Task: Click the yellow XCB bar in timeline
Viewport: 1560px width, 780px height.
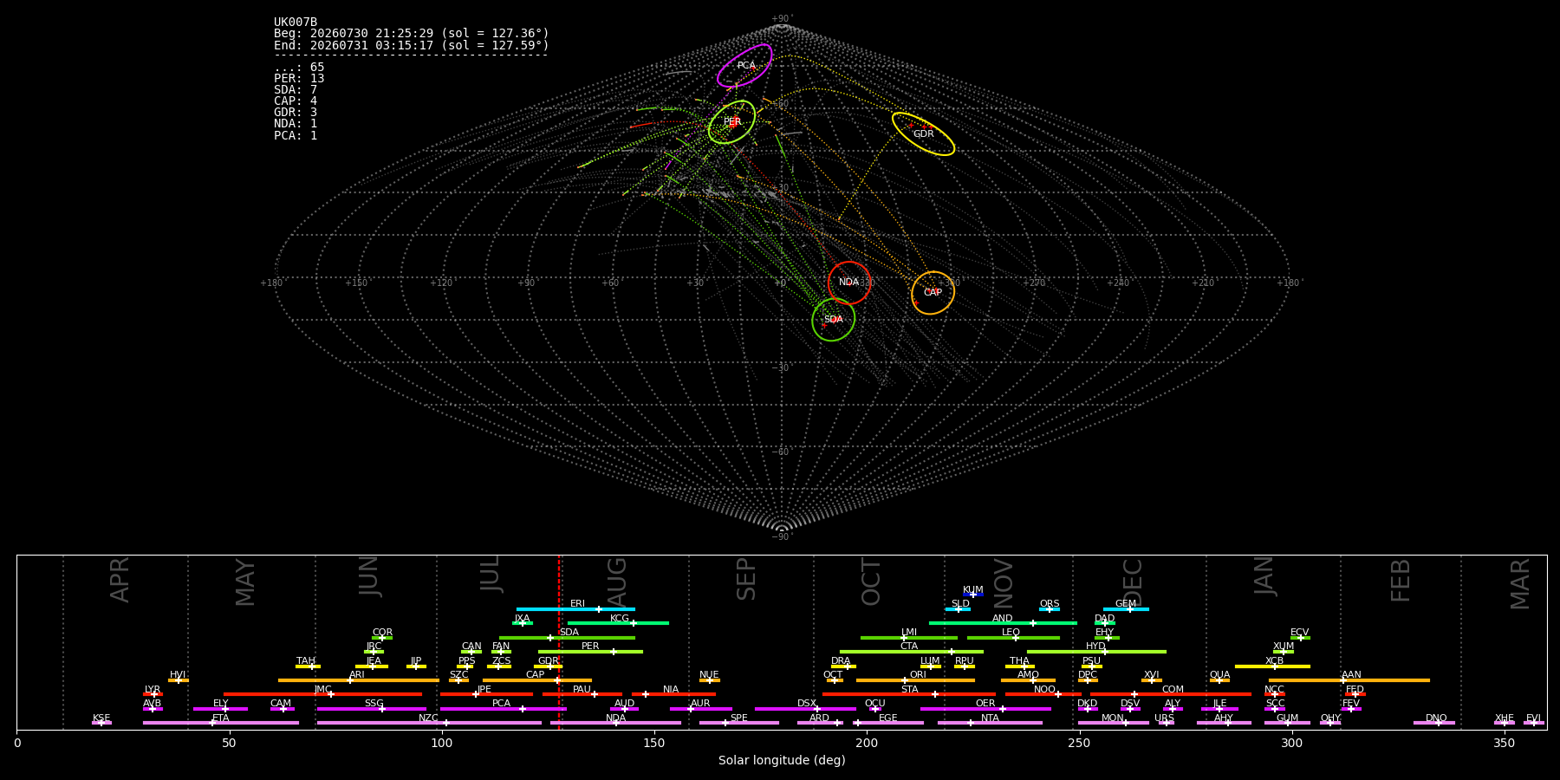Action: (x=1272, y=666)
